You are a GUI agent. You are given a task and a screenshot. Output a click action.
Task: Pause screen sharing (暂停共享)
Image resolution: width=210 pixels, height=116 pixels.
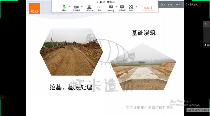[122, 8]
